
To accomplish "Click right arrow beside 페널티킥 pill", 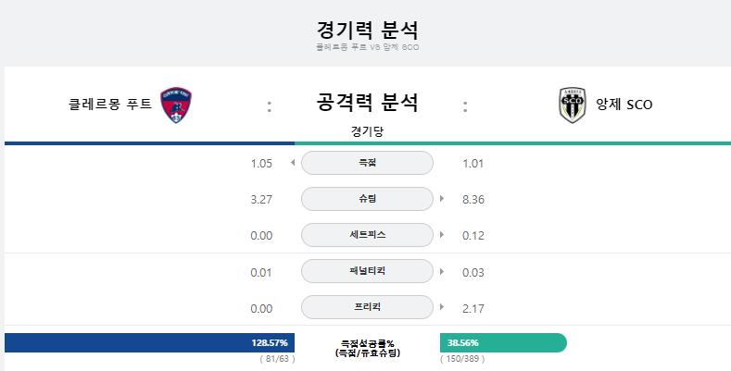I will tap(442, 271).
